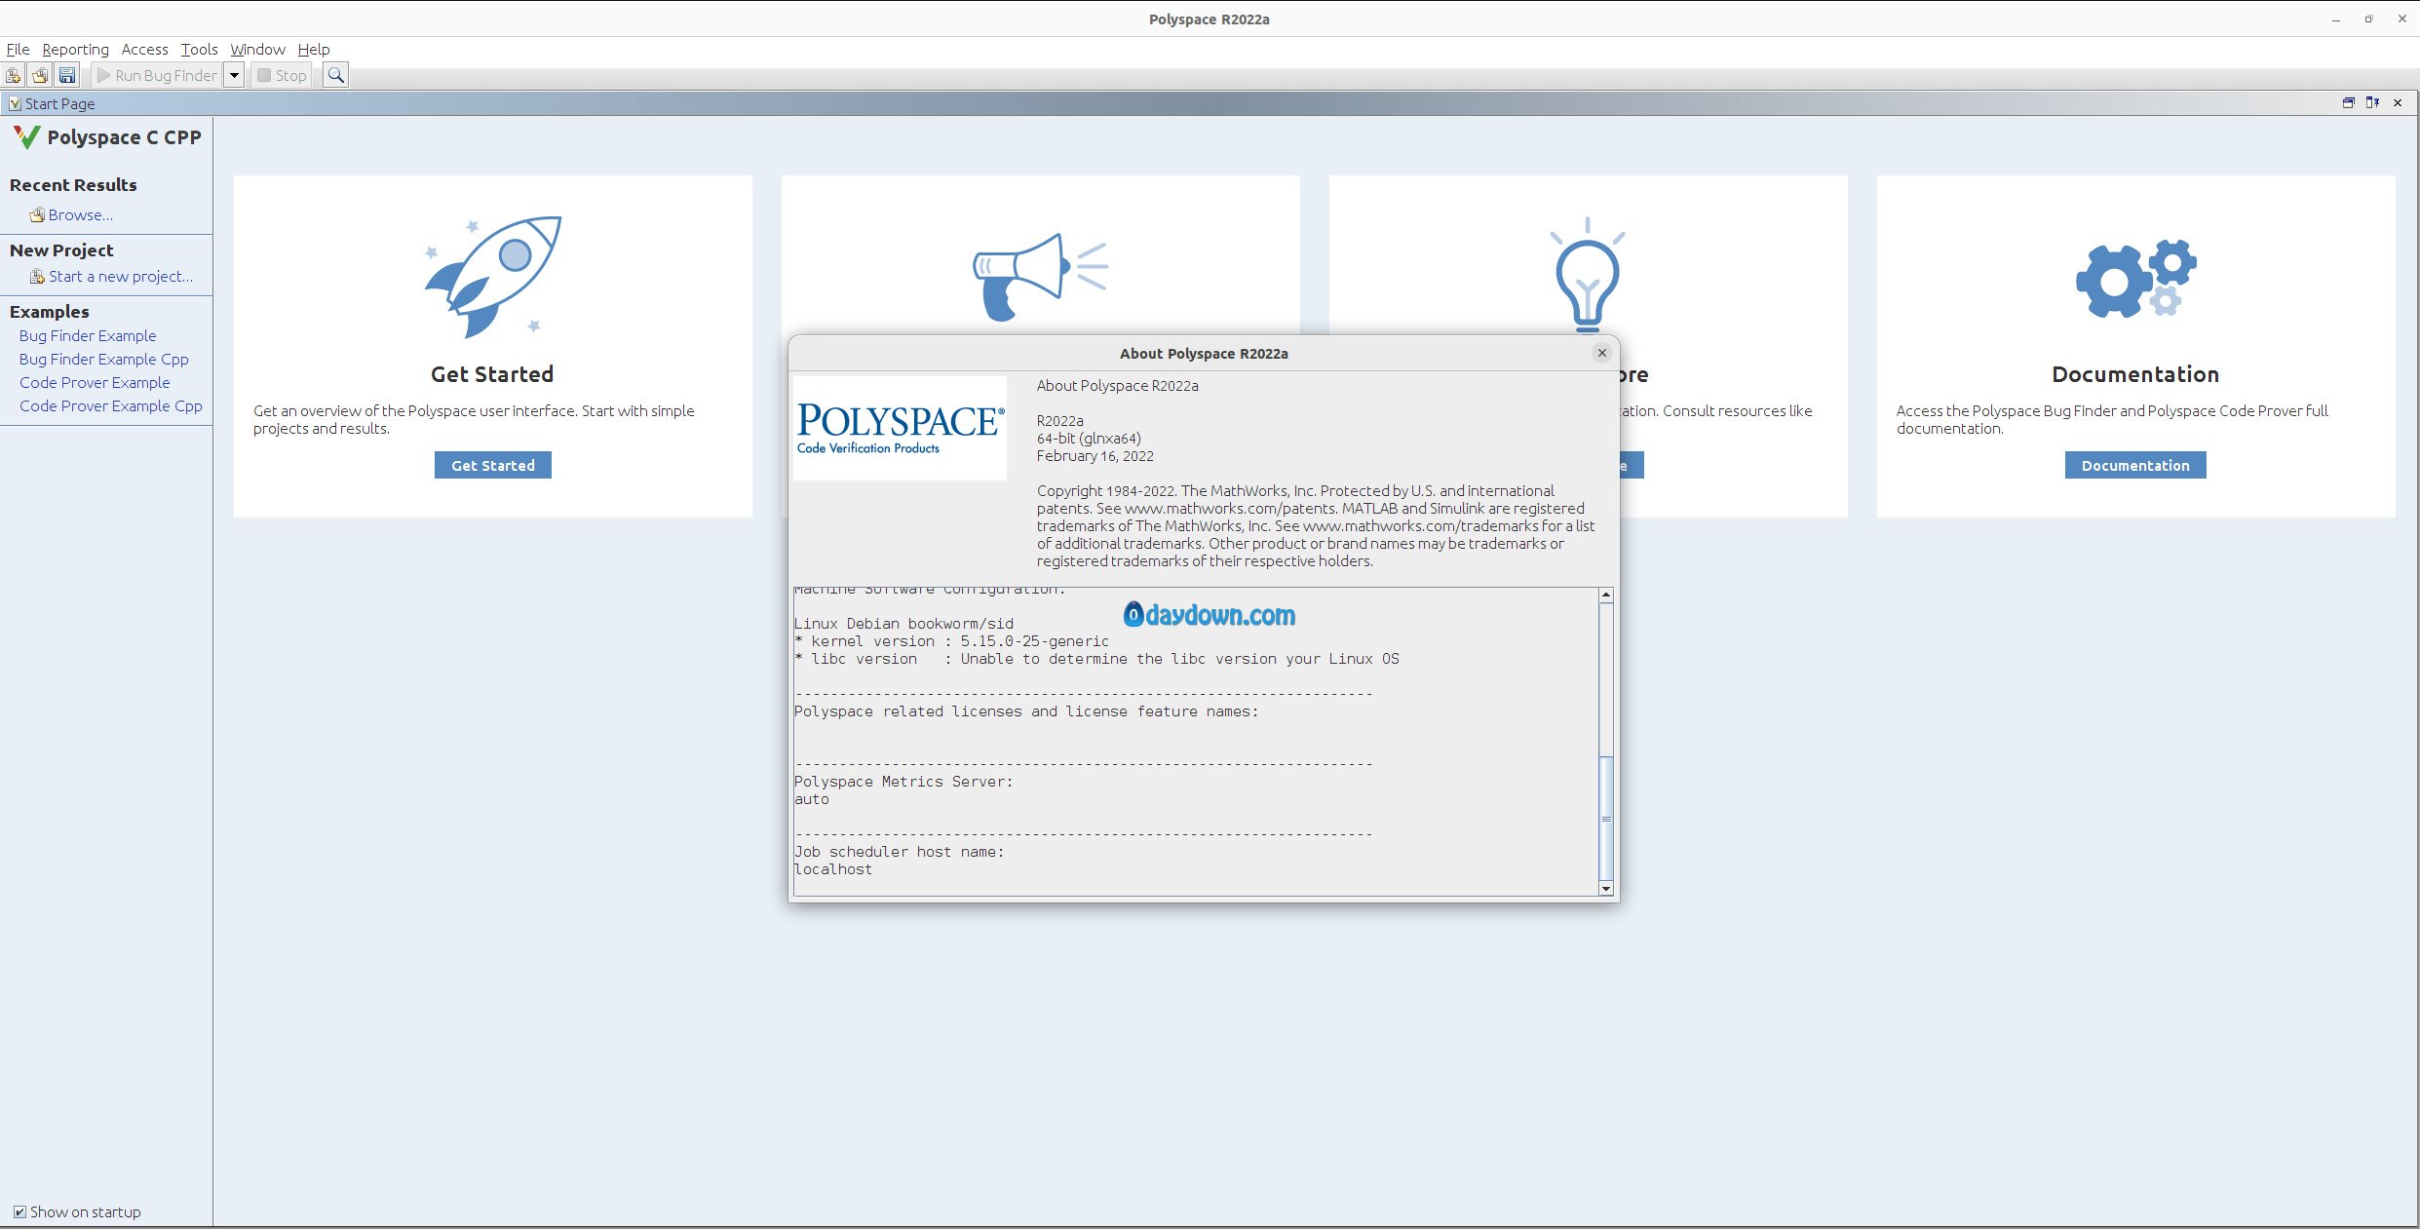This screenshot has width=2420, height=1229.
Task: Click the Get Started button
Action: pos(493,465)
